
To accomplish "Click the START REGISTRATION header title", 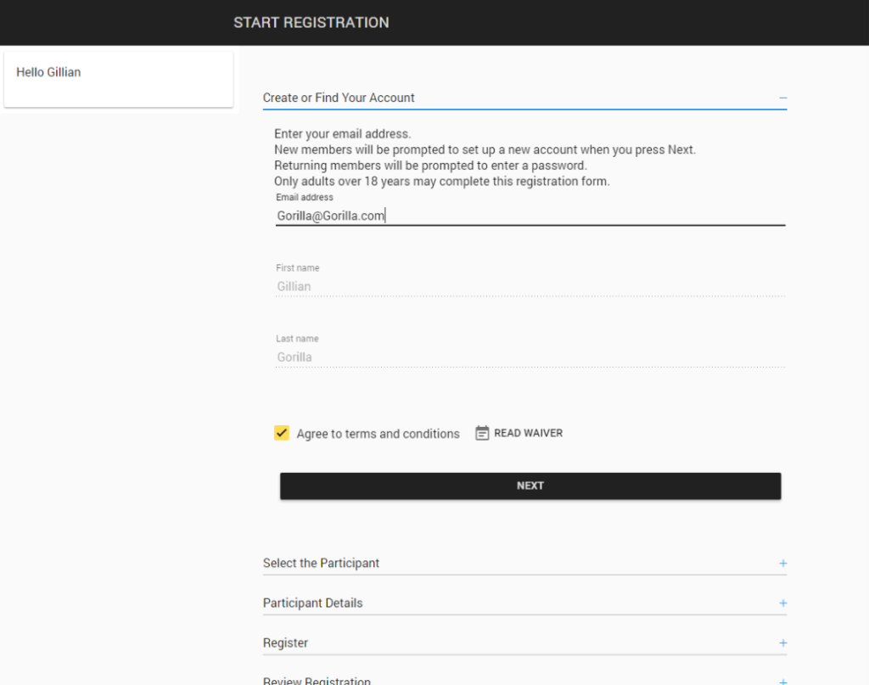I will [311, 23].
